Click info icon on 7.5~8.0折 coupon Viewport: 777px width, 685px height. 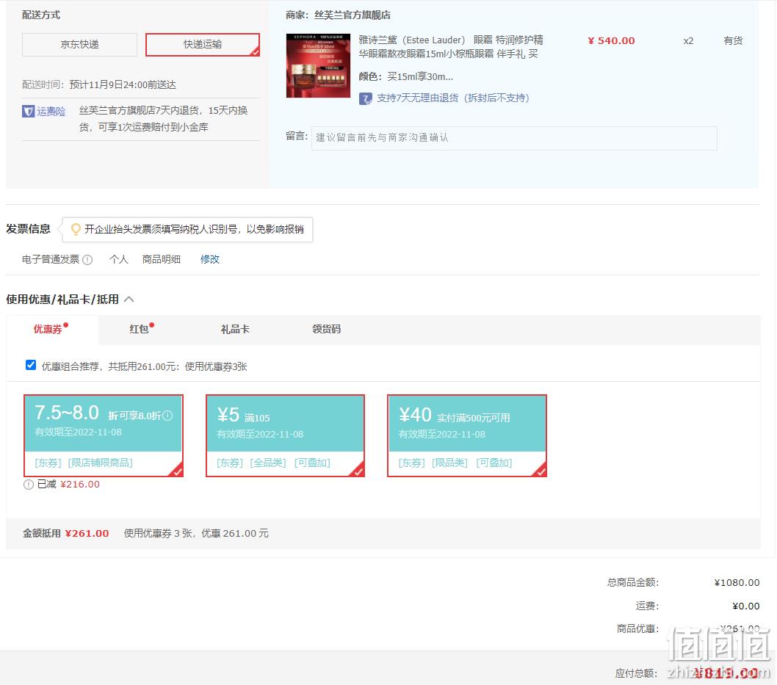pyautogui.click(x=167, y=416)
